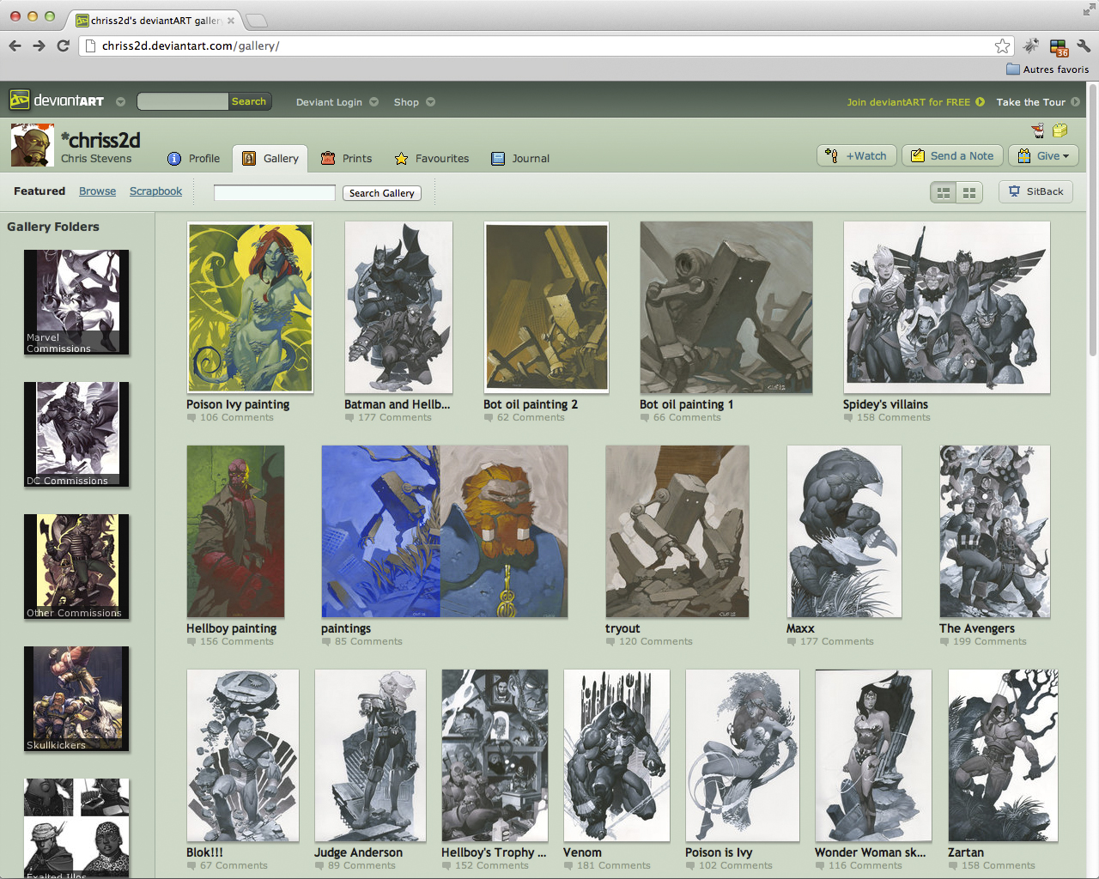Open the Maxx artwork thumbnail
This screenshot has height=879, width=1099.
click(844, 531)
